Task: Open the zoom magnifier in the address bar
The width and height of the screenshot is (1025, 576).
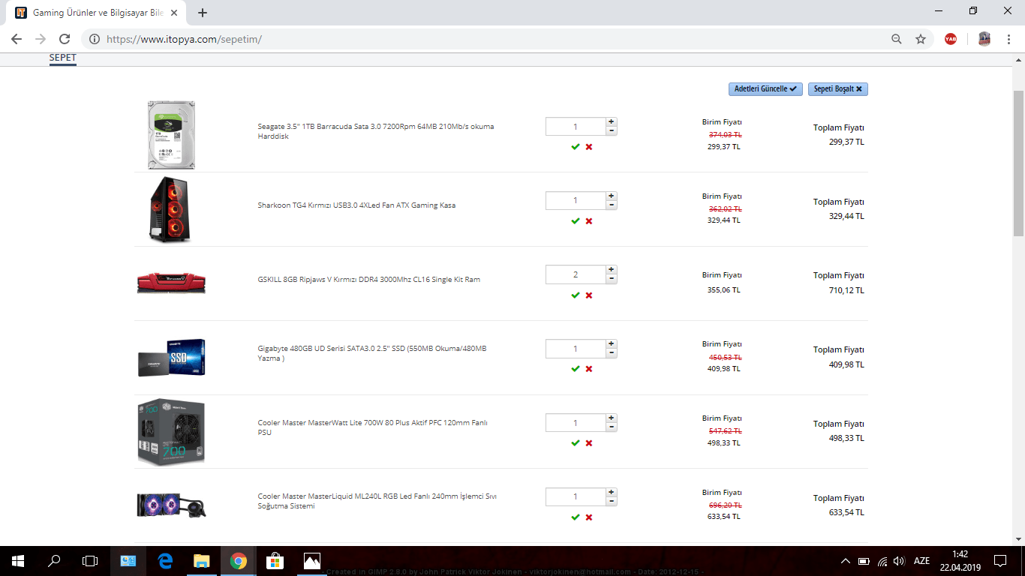Action: 897,39
